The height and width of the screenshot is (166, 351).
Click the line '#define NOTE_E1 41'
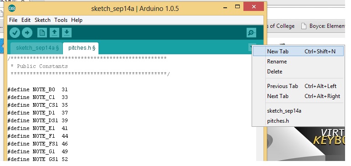pyautogui.click(x=37, y=128)
